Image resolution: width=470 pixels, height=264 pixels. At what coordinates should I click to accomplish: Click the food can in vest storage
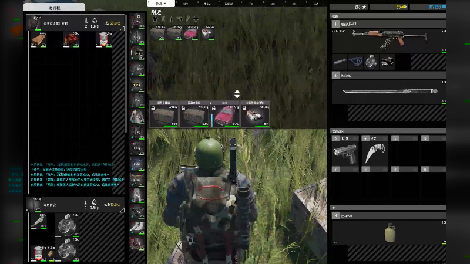click(x=38, y=253)
